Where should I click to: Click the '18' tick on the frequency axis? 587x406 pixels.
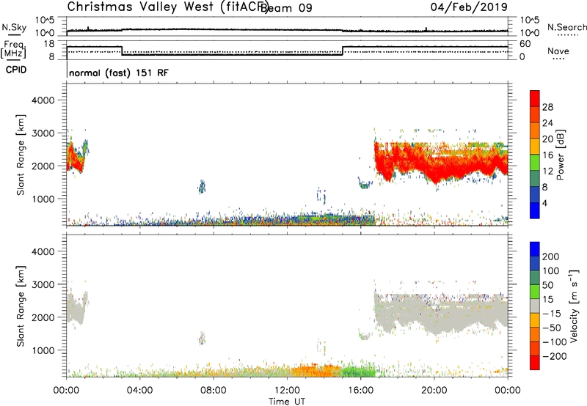pos(49,44)
